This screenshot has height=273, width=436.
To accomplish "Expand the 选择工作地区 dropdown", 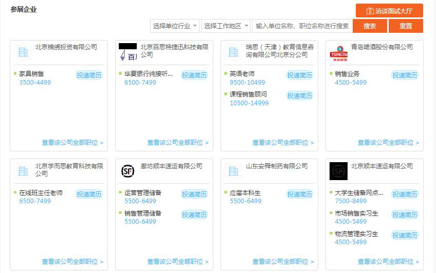I will 226,26.
